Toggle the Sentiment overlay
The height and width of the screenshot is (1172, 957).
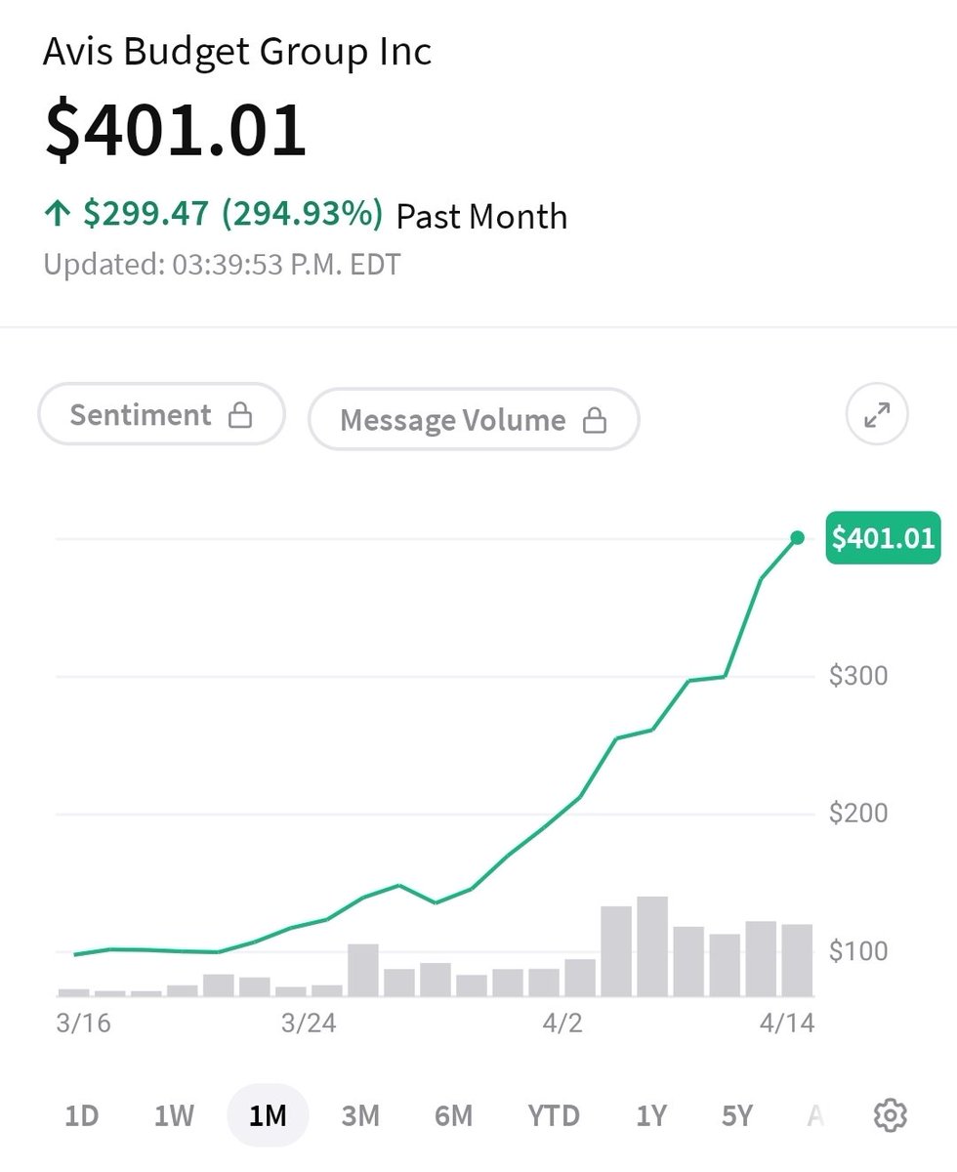coord(161,415)
